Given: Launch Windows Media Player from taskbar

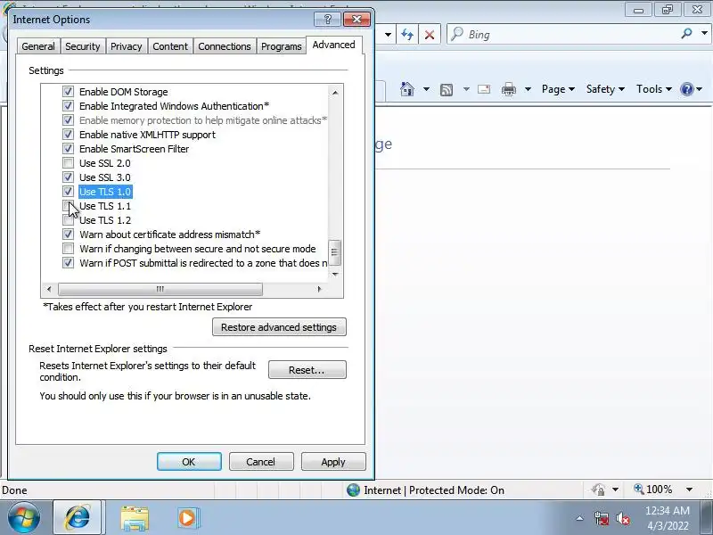Looking at the screenshot, I should tap(187, 518).
